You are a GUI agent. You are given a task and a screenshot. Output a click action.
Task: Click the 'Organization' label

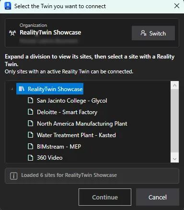(x=33, y=25)
